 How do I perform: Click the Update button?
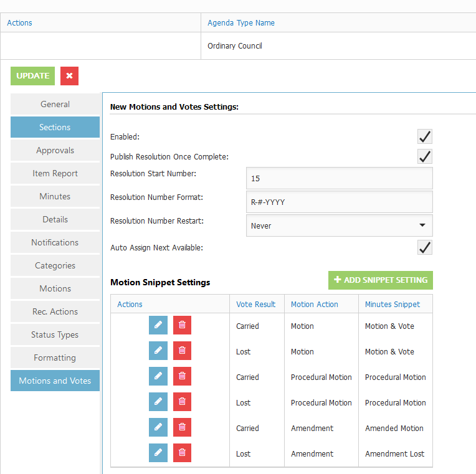[x=32, y=76]
